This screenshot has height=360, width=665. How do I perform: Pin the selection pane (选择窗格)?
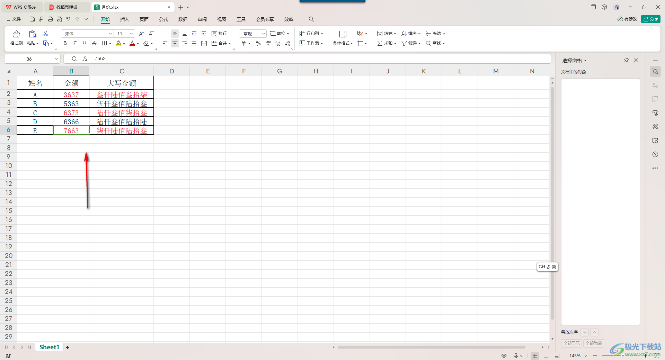click(x=626, y=60)
